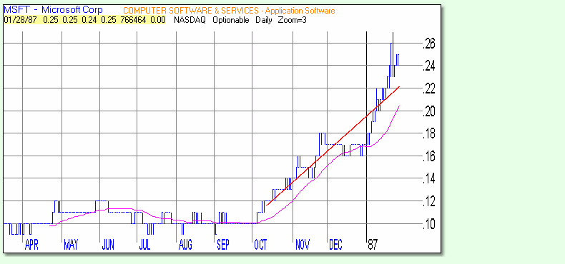Click the SEP month label

click(222, 245)
